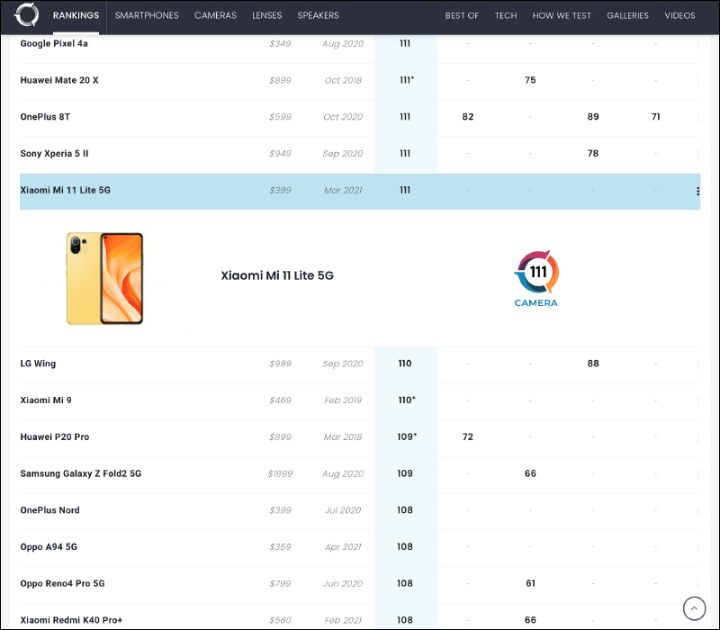
Task: Click Sony Xperia 5 II score 78
Action: point(593,153)
